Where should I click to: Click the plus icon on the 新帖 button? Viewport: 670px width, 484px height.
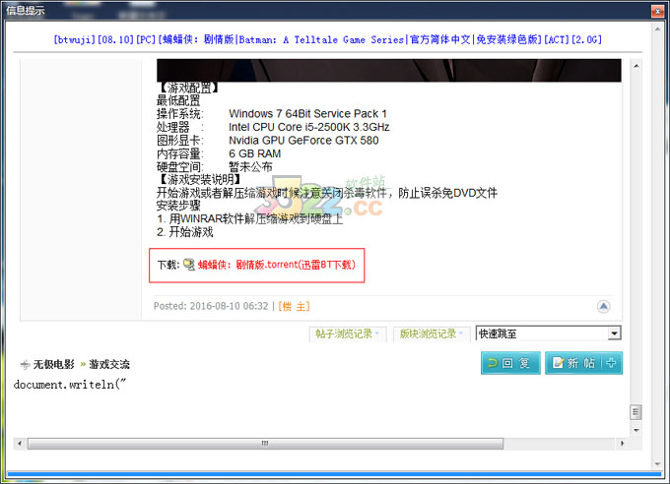(x=612, y=363)
